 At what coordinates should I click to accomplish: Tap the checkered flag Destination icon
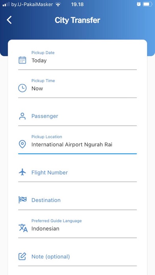(23, 200)
